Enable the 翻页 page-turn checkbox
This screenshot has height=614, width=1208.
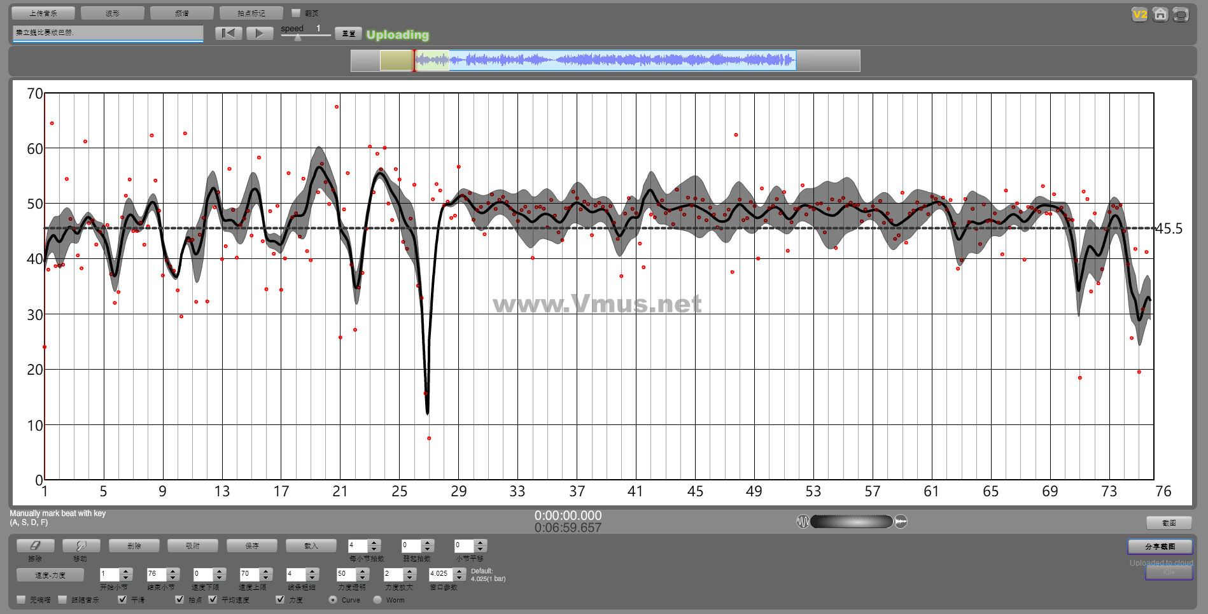point(296,13)
